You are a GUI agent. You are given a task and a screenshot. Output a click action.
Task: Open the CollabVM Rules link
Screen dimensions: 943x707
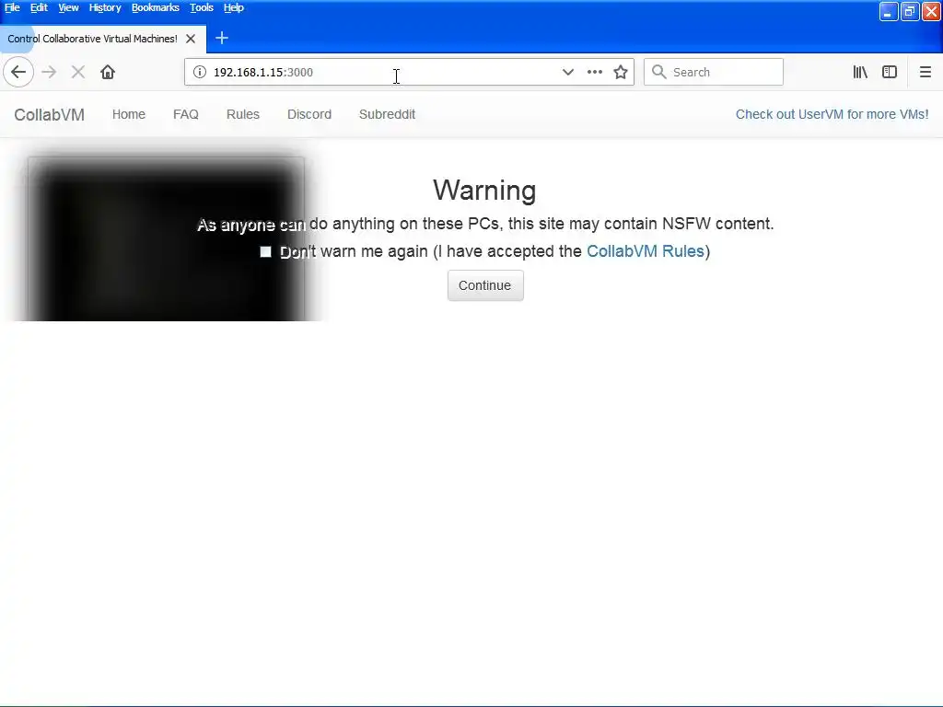click(646, 251)
